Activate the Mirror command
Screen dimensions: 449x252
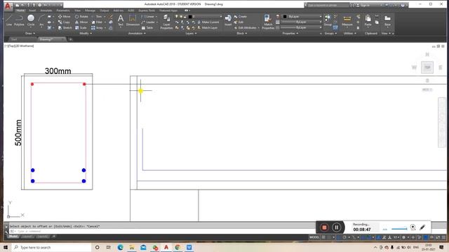(81, 22)
